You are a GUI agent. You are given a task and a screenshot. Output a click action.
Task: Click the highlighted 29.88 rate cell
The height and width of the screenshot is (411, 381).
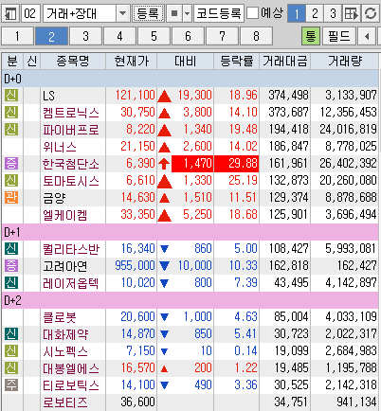tap(236, 164)
